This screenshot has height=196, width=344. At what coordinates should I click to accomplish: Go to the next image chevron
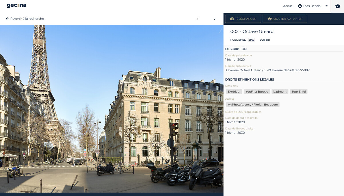click(215, 19)
